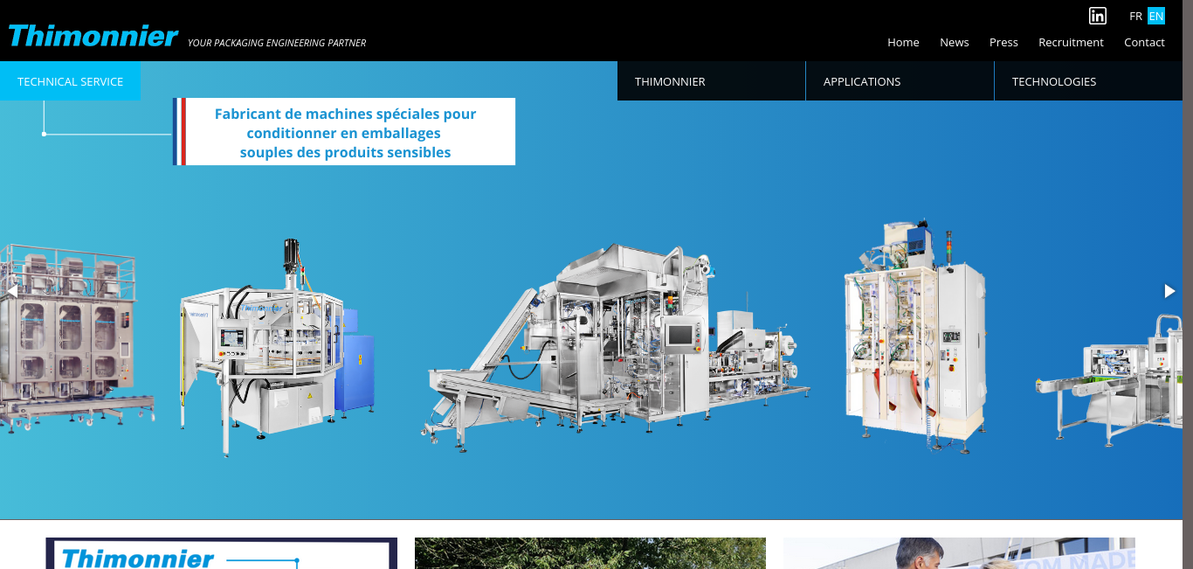Expand the APPLICATIONS menu
Viewport: 1193px width, 569px height.
pos(900,81)
